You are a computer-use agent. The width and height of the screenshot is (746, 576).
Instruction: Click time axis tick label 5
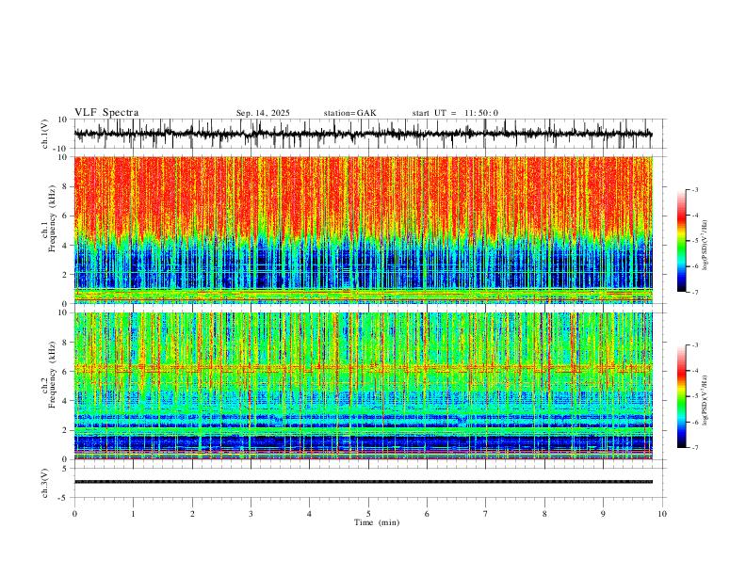click(368, 514)
